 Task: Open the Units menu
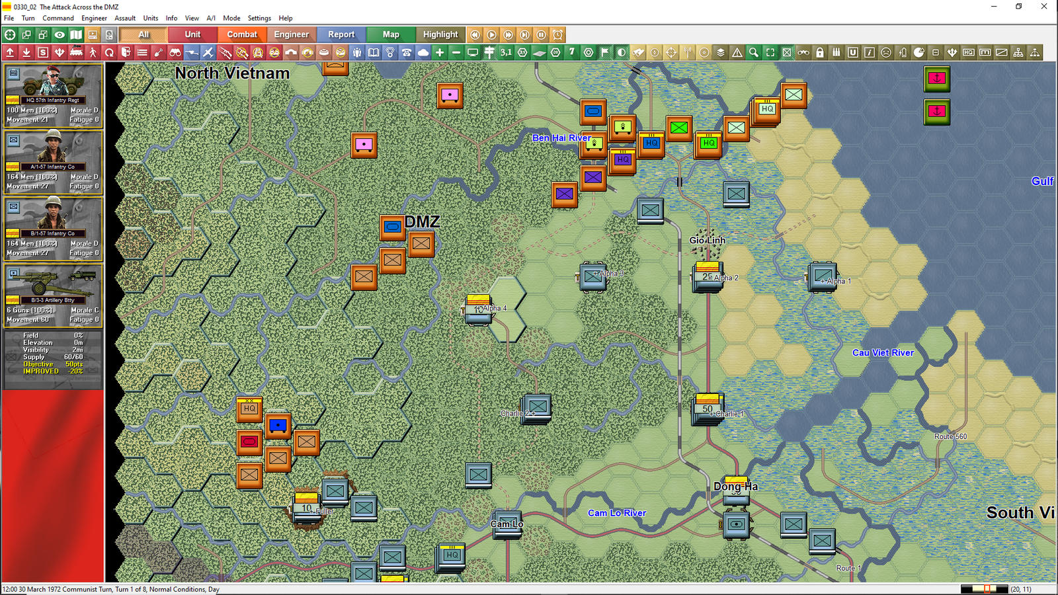tap(151, 18)
